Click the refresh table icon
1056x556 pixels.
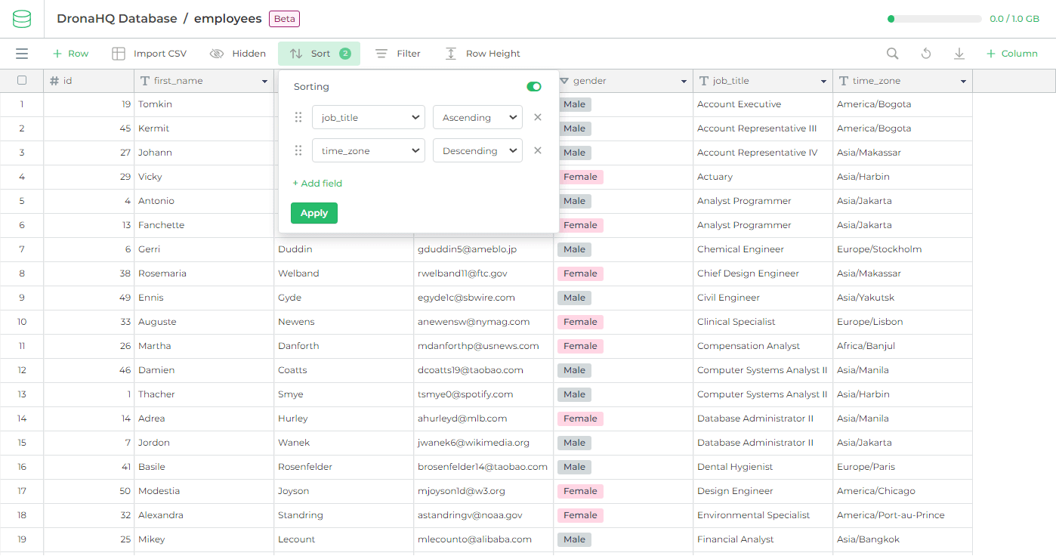coord(926,54)
